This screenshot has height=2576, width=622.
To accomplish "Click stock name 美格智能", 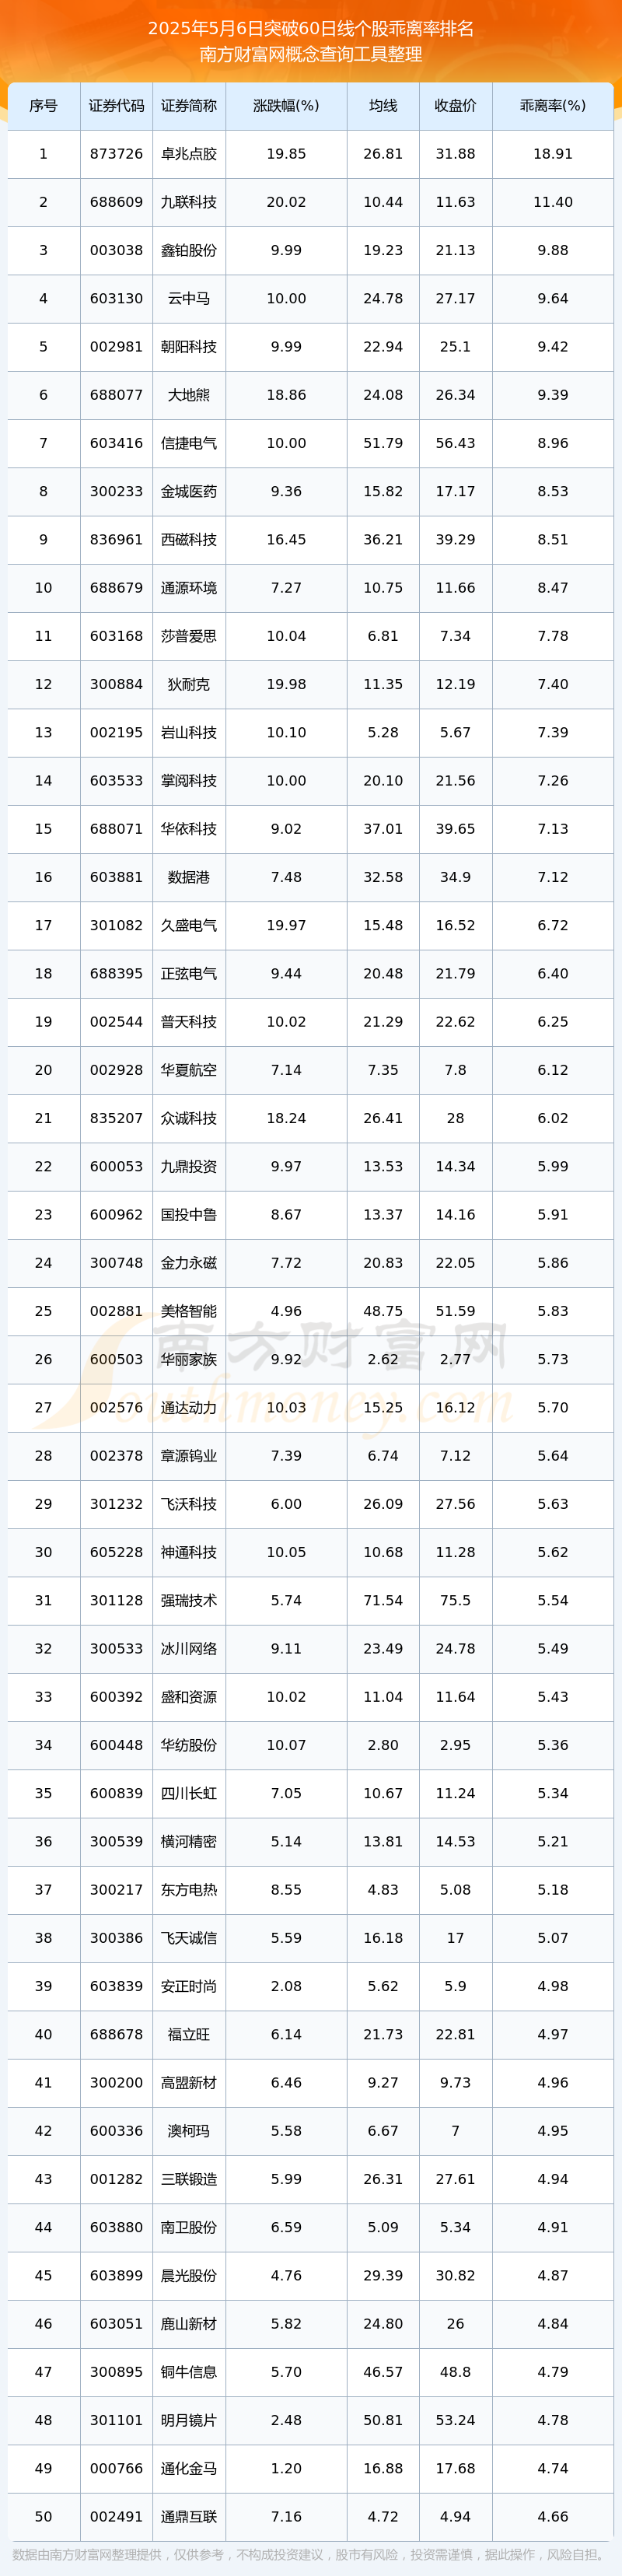I will [189, 1311].
